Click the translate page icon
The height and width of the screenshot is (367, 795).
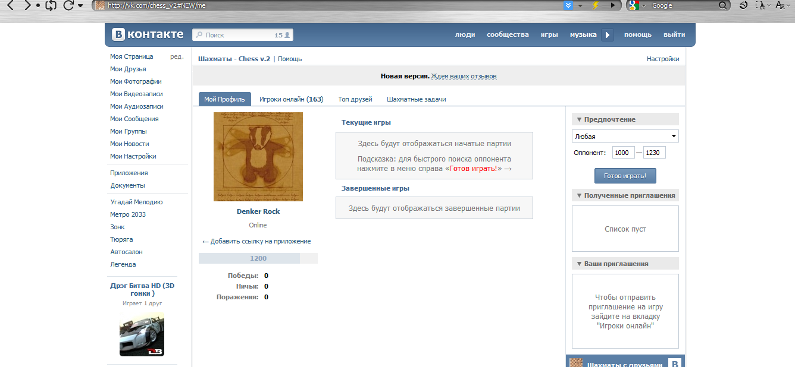click(x=779, y=5)
